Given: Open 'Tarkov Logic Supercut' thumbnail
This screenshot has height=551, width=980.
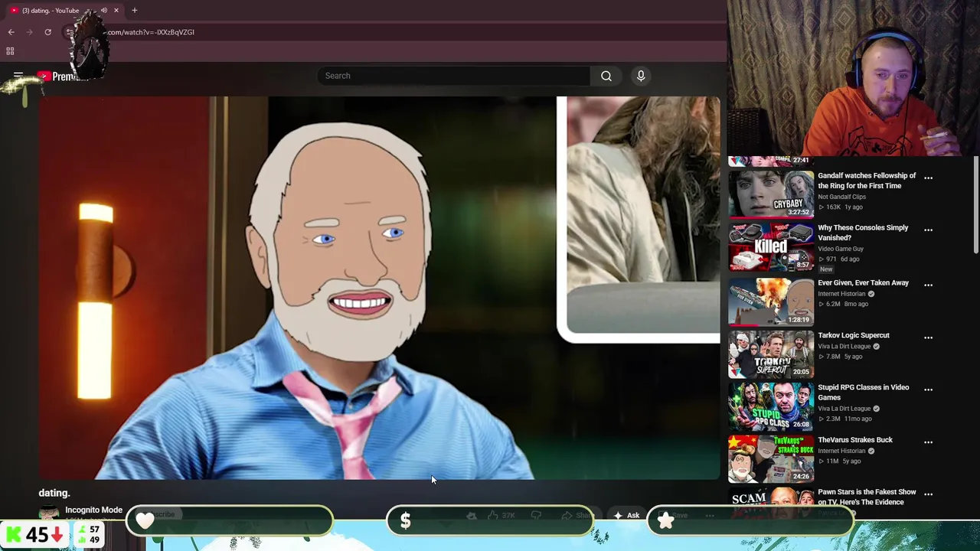Looking at the screenshot, I should [771, 354].
